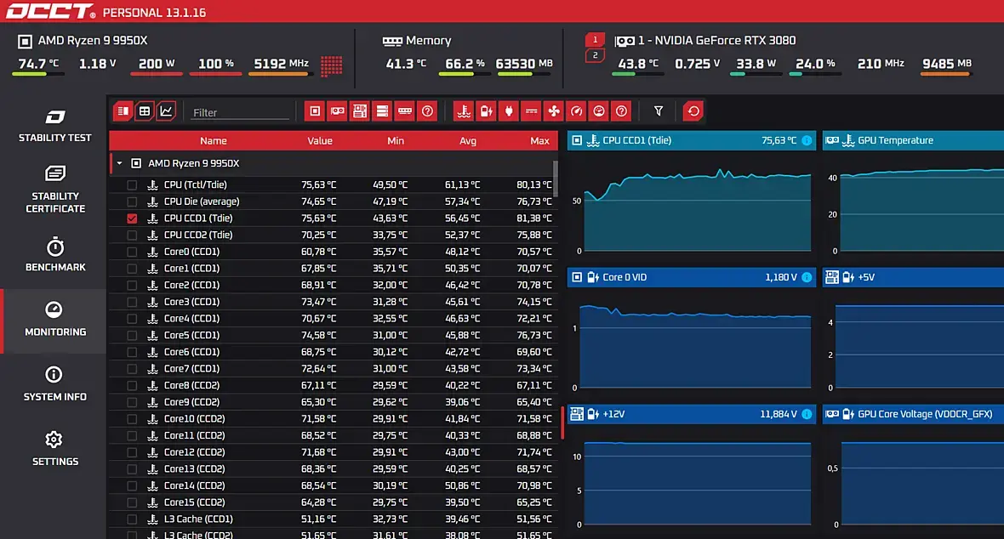Click the GPU Temperature graph header
The image size is (1004, 539).
[913, 140]
